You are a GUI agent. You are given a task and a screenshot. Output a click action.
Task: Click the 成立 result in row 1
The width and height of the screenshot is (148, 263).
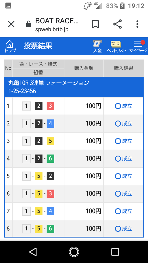click(124, 106)
